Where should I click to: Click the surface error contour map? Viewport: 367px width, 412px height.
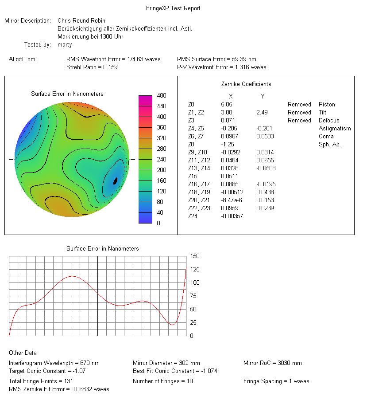[72, 159]
